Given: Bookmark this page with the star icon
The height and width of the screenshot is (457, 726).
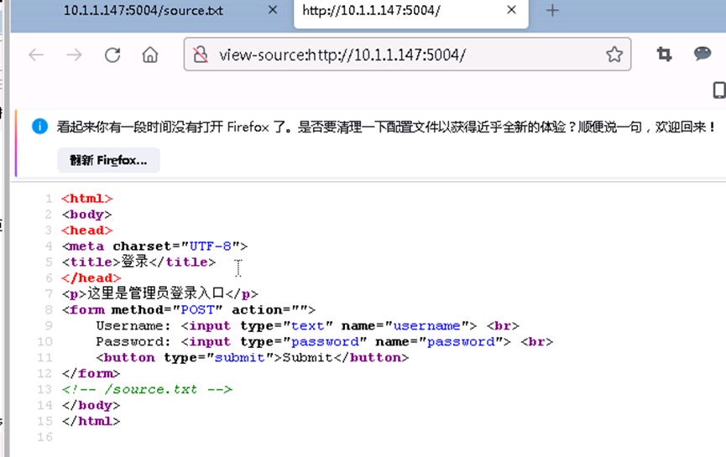Looking at the screenshot, I should 614,55.
